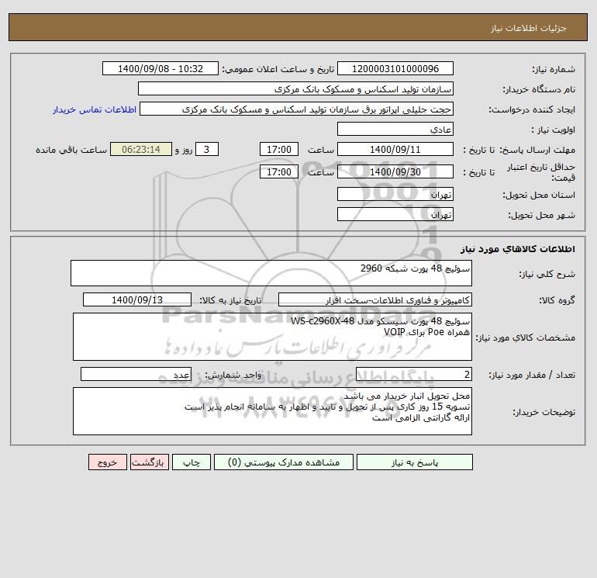Click the remaining days field showing 3

207,150
